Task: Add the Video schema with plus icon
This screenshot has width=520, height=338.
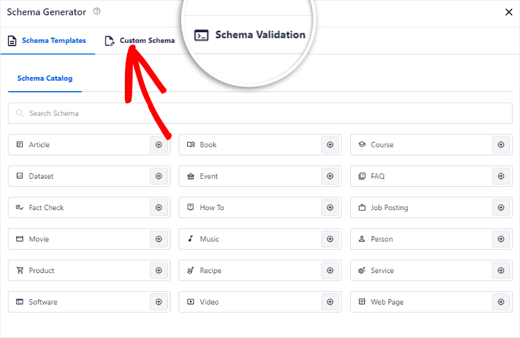Action: [x=329, y=302]
